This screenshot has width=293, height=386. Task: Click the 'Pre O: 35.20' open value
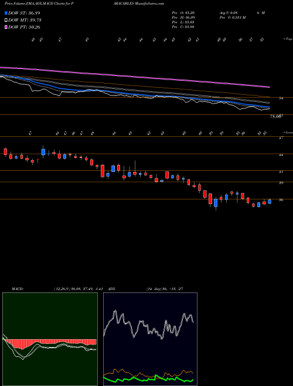[x=183, y=13]
